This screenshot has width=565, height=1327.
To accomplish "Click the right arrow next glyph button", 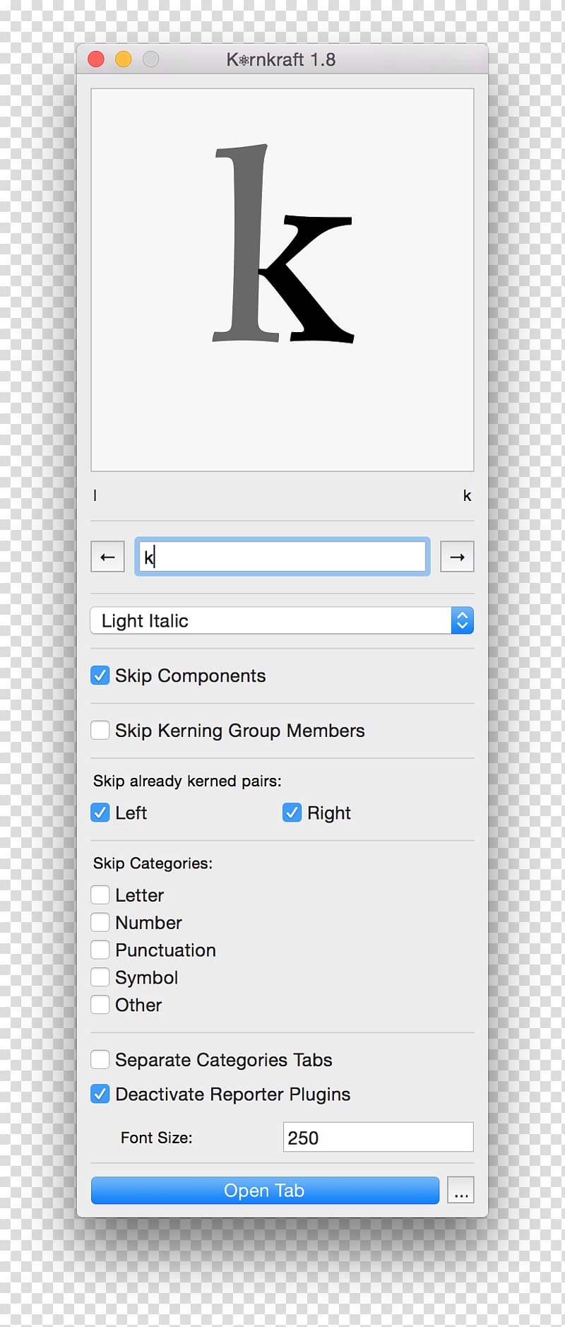I will pos(457,557).
